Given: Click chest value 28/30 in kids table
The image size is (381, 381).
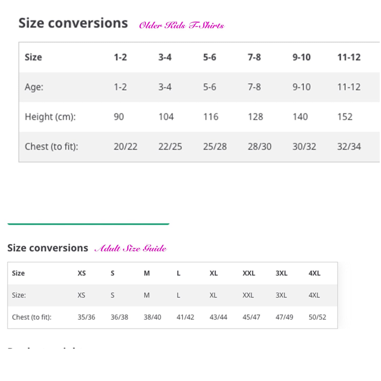Looking at the screenshot, I should pos(259,146).
